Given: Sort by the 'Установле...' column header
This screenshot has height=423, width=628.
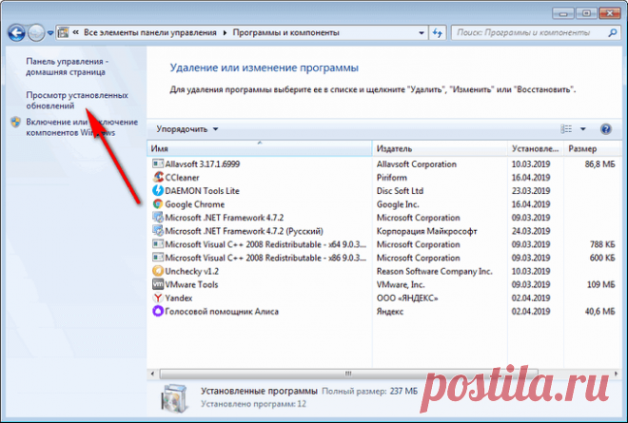Looking at the screenshot, I should [x=536, y=148].
